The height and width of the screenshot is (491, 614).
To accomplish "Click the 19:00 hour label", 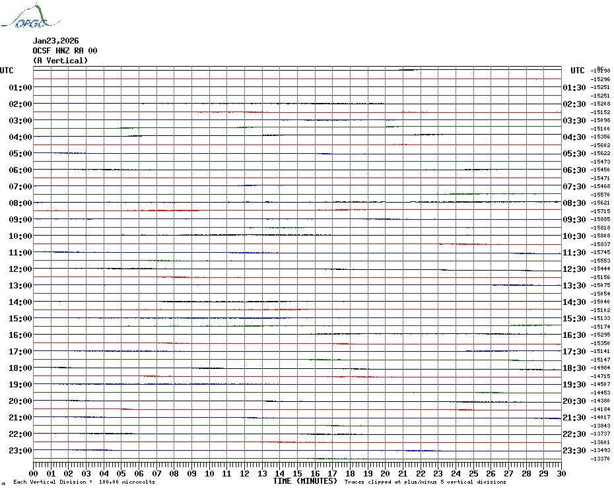I will [20, 385].
